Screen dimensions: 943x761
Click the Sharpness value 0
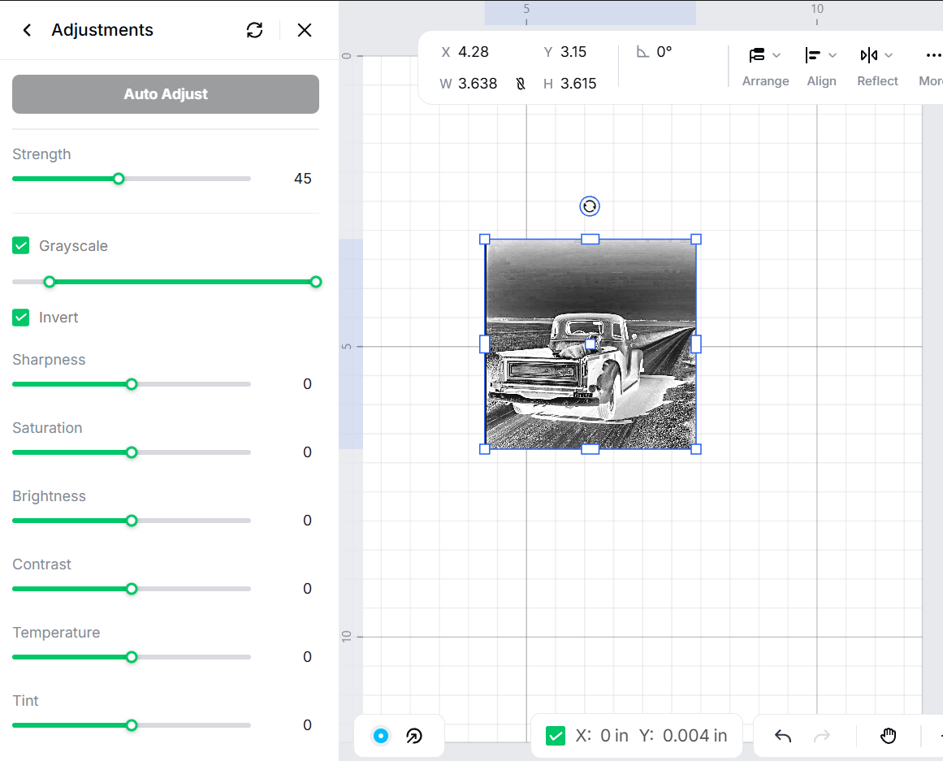307,384
